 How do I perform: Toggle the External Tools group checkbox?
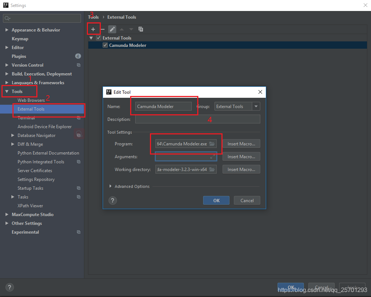99,38
